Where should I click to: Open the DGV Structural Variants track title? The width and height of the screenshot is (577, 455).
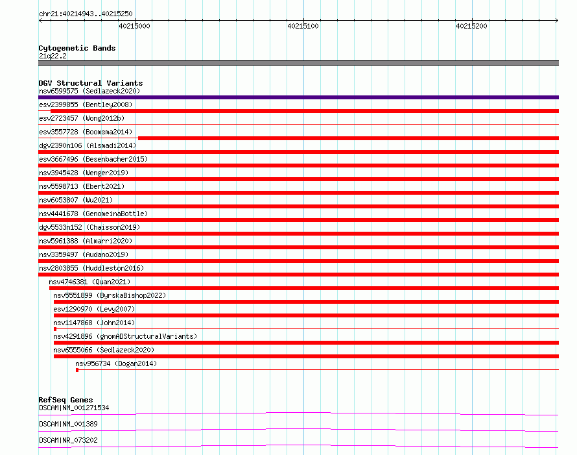[x=91, y=83]
